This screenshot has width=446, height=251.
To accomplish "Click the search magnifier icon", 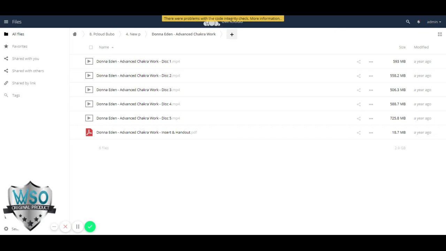I will 408,22.
